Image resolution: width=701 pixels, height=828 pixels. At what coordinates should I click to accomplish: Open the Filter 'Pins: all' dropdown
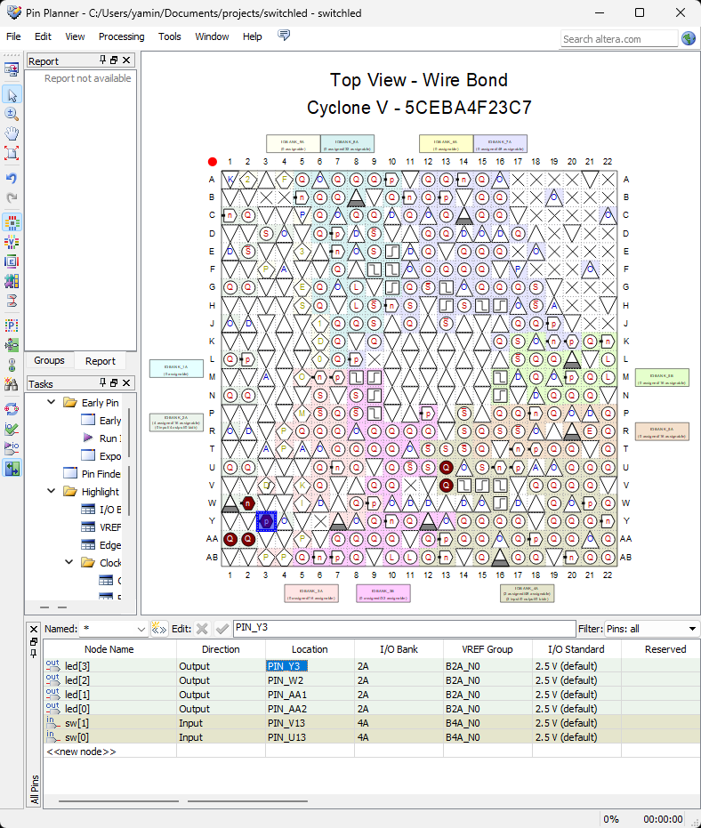(x=692, y=629)
